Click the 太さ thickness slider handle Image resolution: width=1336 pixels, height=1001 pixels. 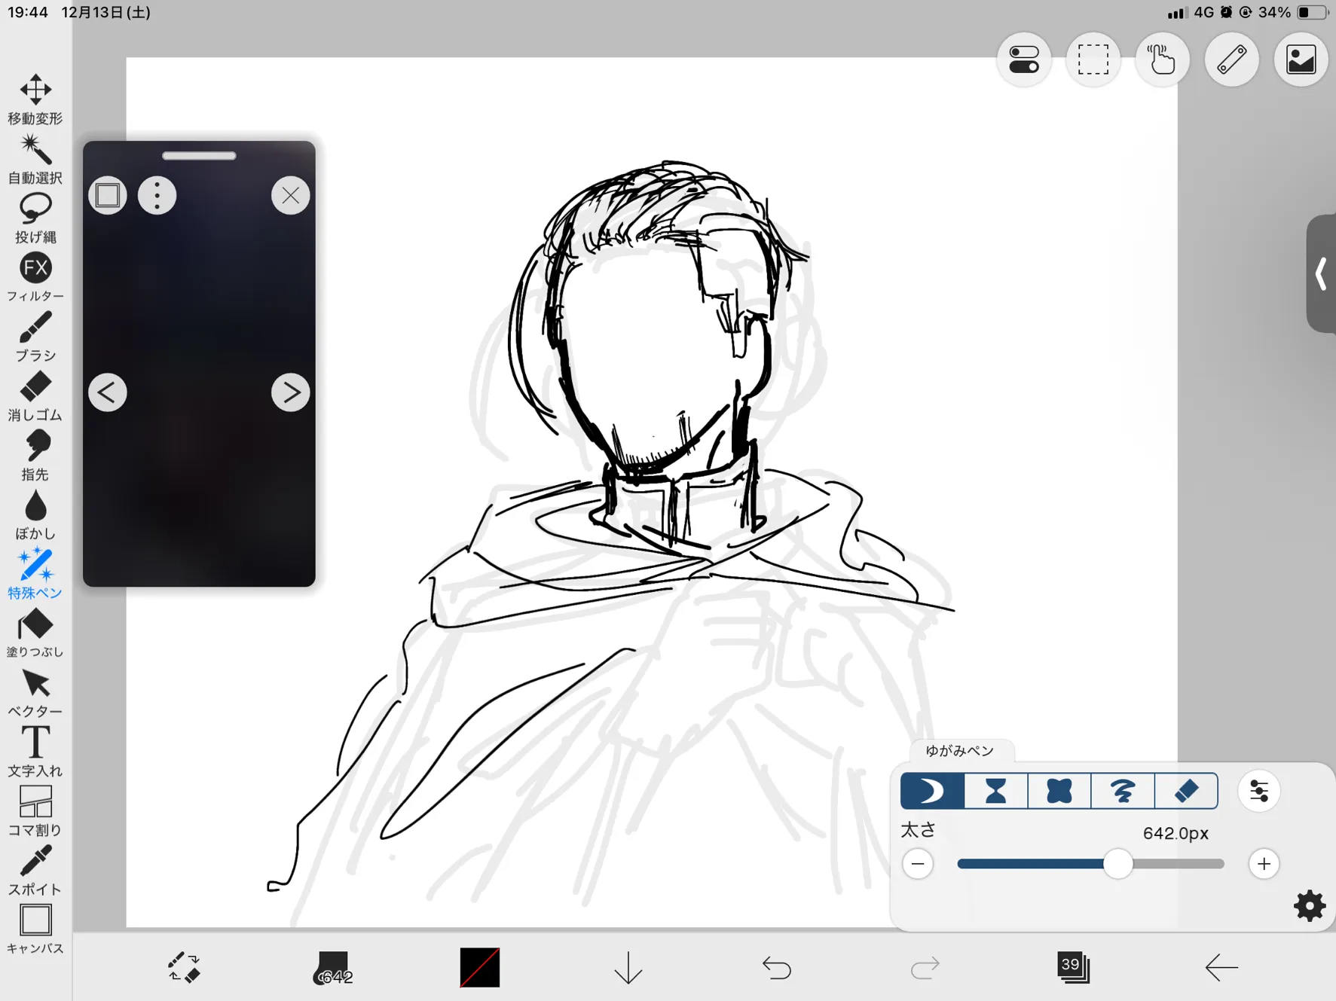1117,864
